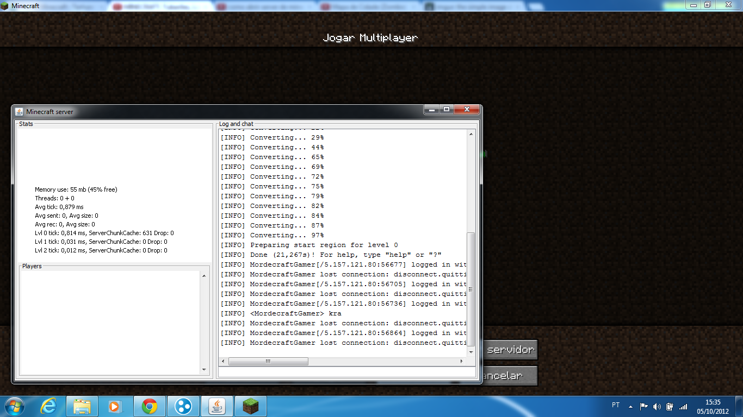Focus the chat command input field
Image resolution: width=743 pixels, height=417 pixels.
347,372
